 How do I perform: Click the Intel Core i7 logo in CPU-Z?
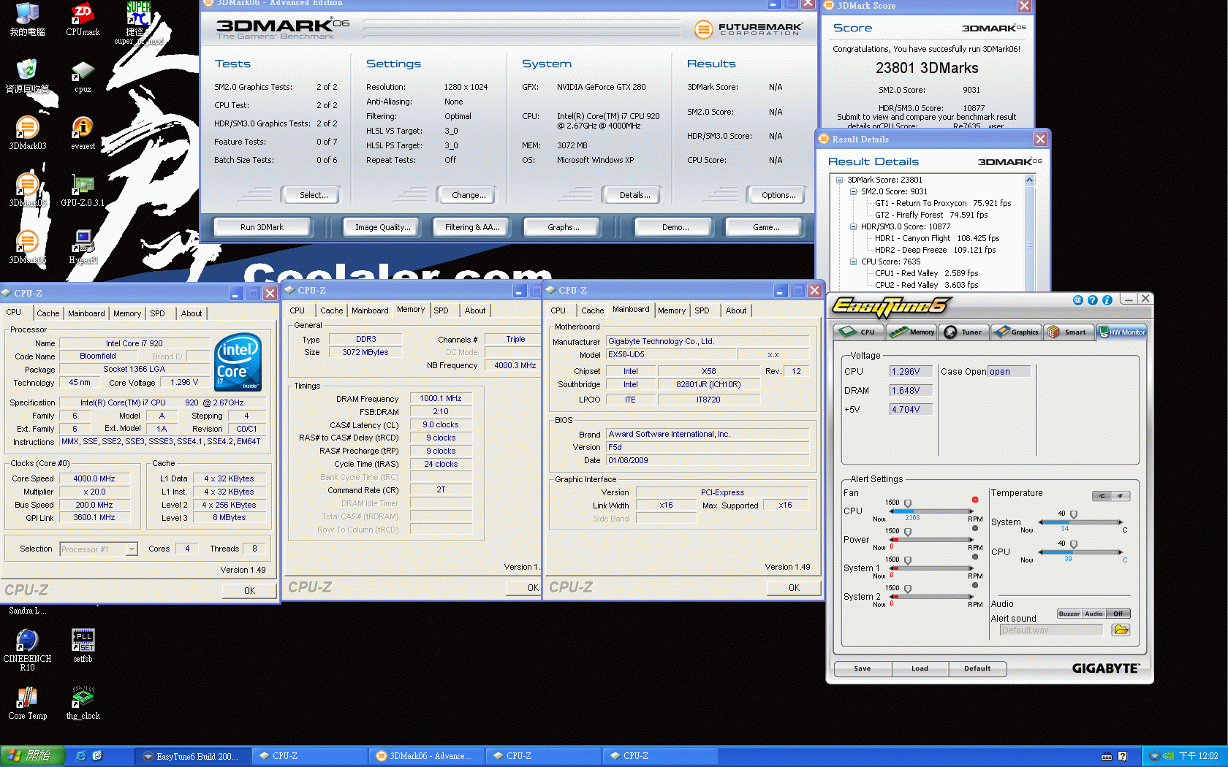coord(238,362)
